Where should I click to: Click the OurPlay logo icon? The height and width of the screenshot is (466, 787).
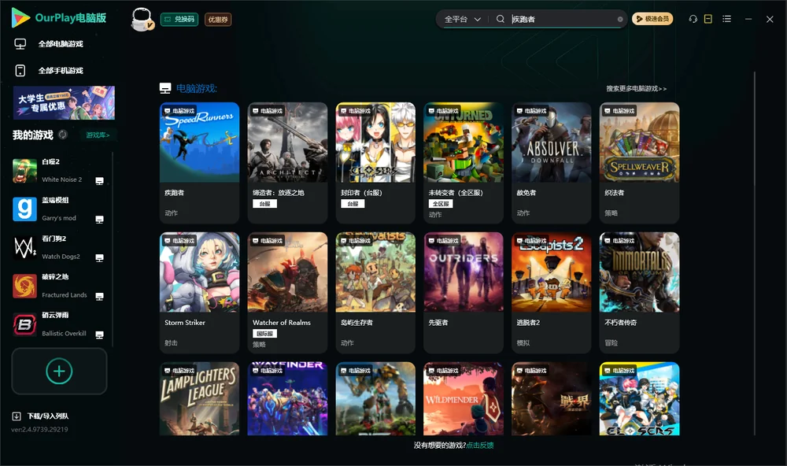point(20,18)
